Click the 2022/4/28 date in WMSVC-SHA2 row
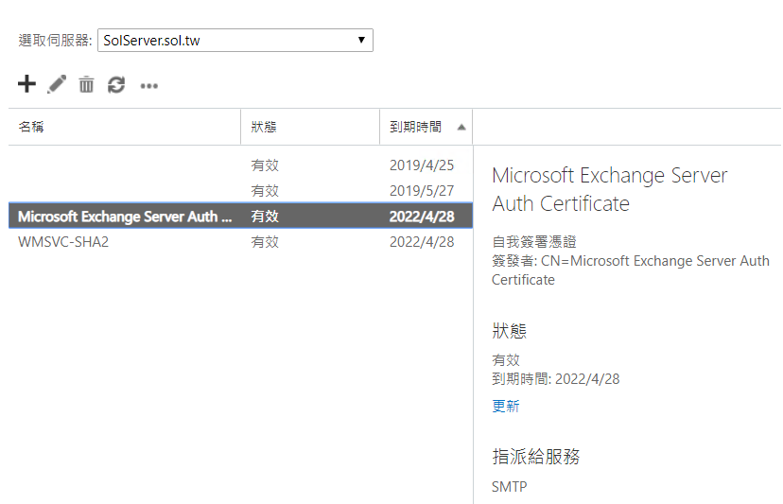The width and height of the screenshot is (783, 504). tap(422, 242)
